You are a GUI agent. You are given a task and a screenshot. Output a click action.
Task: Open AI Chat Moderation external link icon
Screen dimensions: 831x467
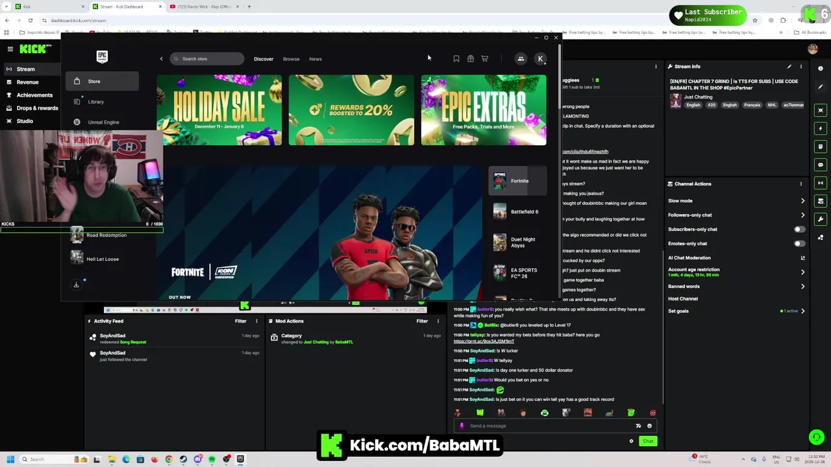pos(802,257)
